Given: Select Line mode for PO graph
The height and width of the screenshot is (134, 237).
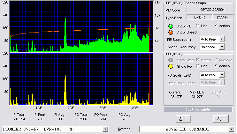Looking at the screenshot, I should (x=198, y=66).
